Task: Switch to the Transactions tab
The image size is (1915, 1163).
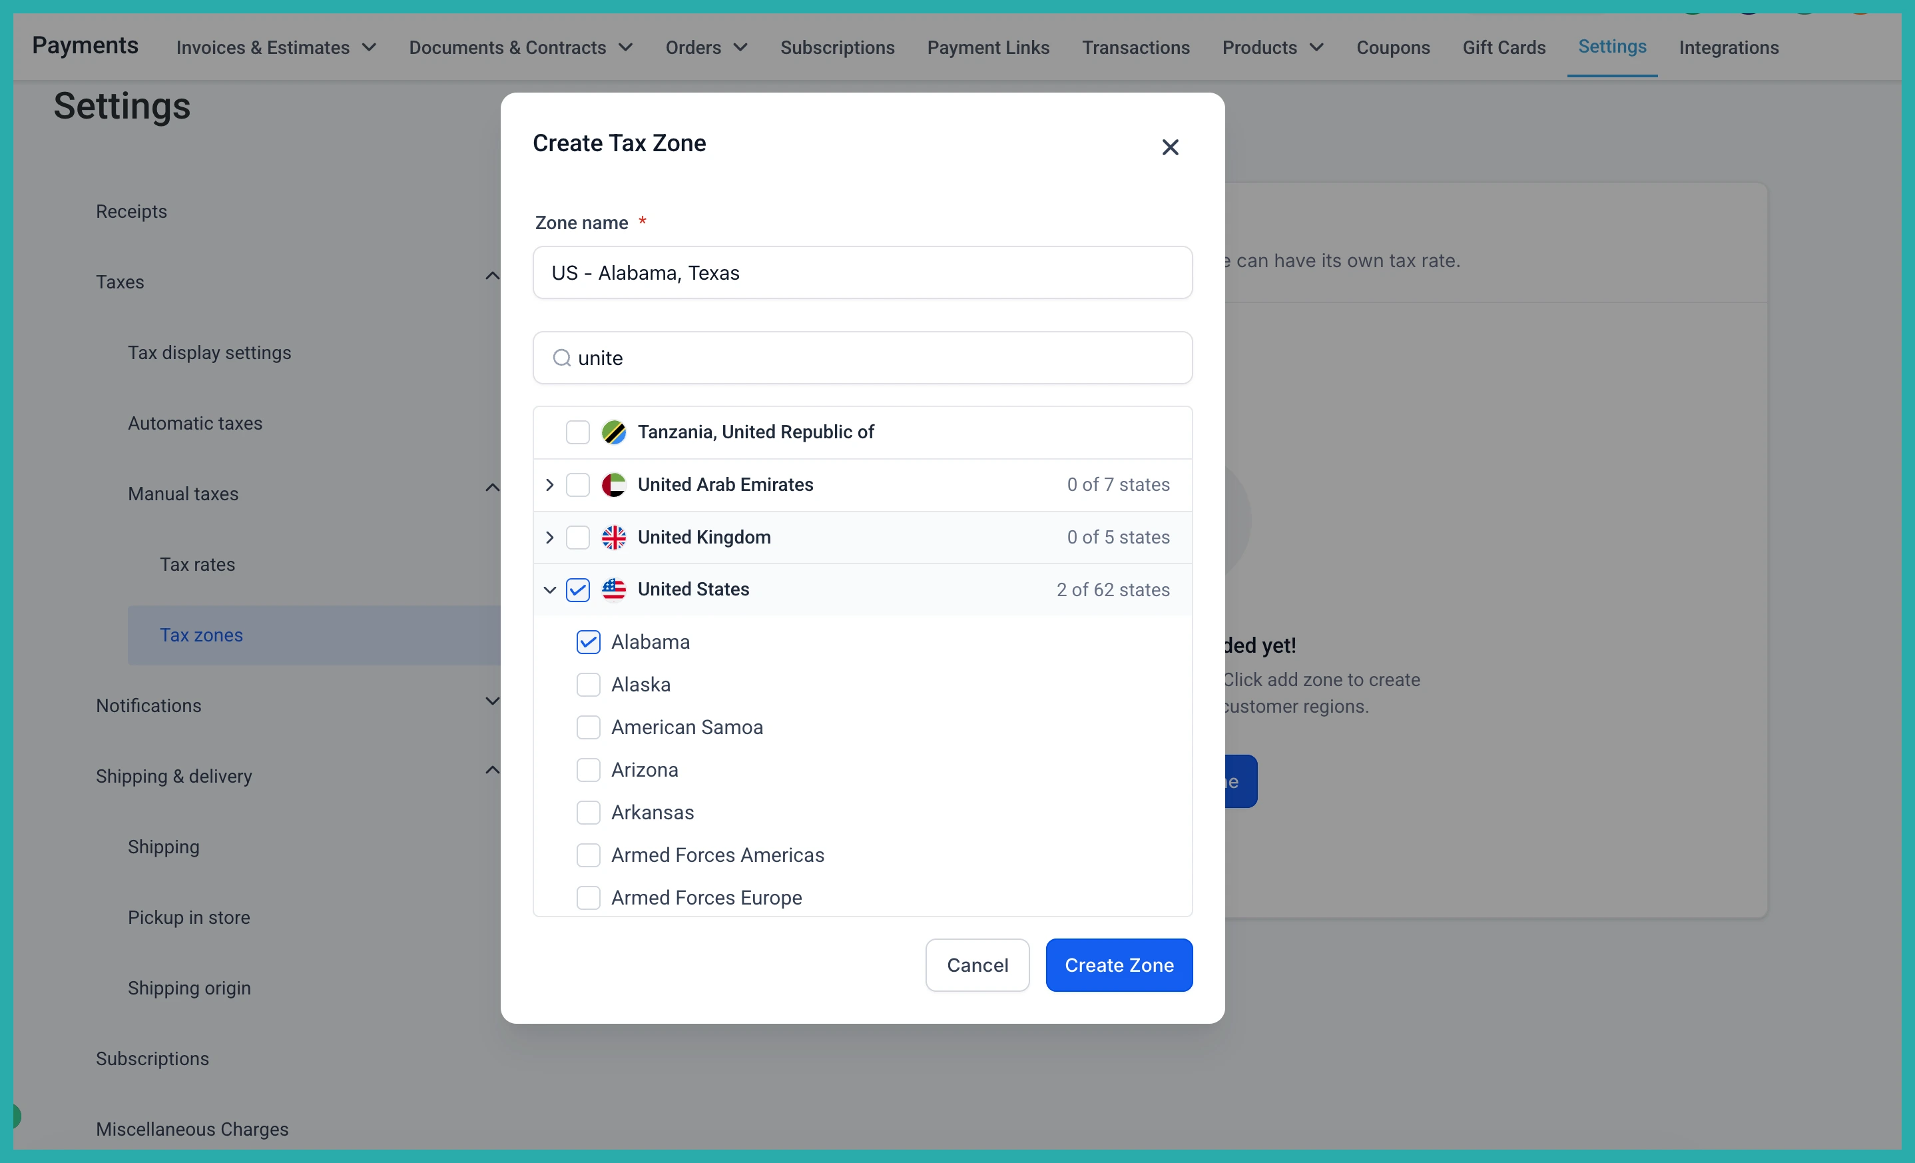Action: [x=1135, y=47]
